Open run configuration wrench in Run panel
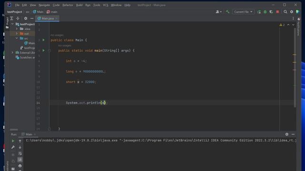The height and width of the screenshot is (171, 305). [13, 147]
